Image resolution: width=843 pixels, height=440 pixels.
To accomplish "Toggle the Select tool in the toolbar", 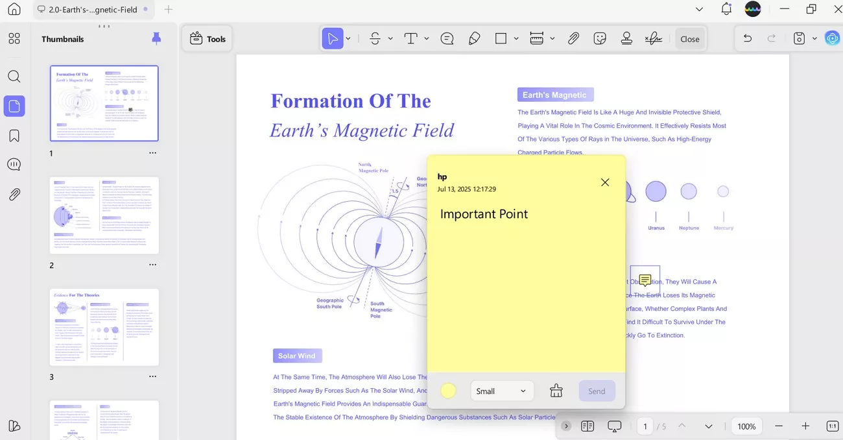I will click(334, 38).
